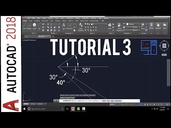Open the File menu
The image size is (171, 128).
(29, 18)
